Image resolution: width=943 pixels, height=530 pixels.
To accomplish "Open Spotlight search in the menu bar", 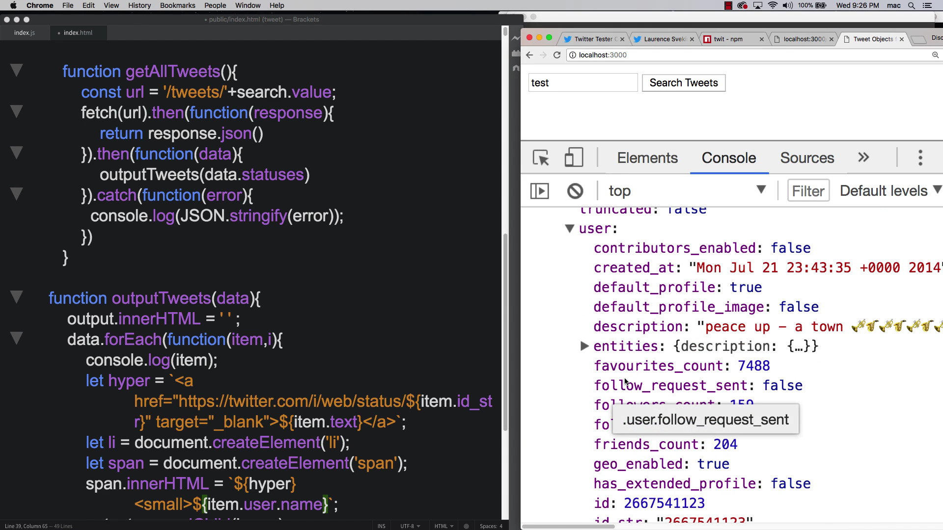I will (912, 5).
